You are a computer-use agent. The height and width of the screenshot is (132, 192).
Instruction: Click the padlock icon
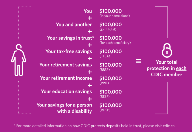point(167,50)
